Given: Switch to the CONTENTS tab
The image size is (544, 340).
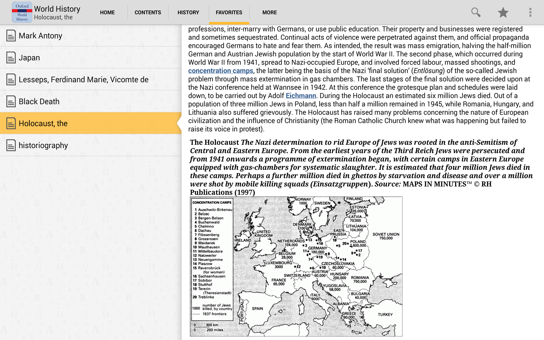Looking at the screenshot, I should coord(148,12).
